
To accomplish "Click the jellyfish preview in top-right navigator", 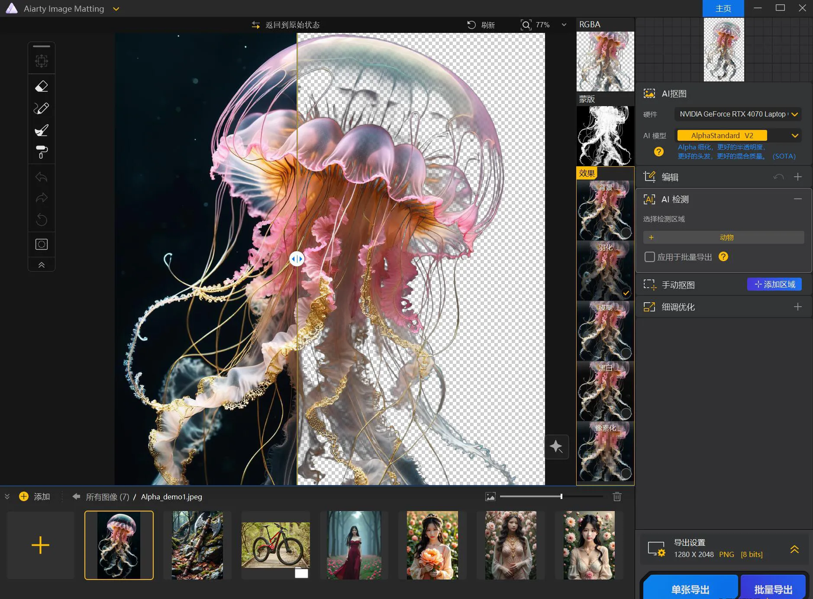I will [724, 49].
